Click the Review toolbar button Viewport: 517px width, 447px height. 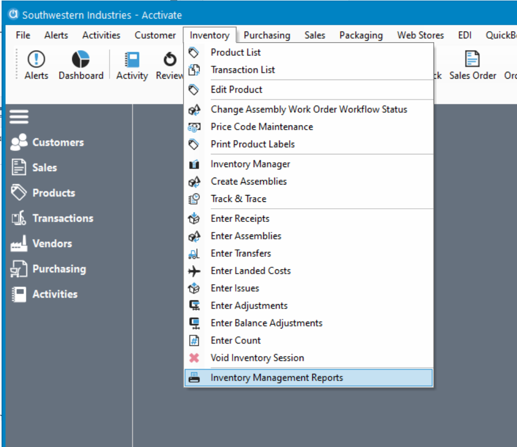pyautogui.click(x=169, y=65)
